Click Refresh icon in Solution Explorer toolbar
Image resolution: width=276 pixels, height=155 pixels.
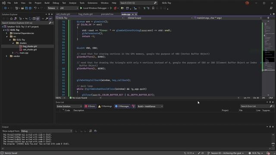click(30, 19)
